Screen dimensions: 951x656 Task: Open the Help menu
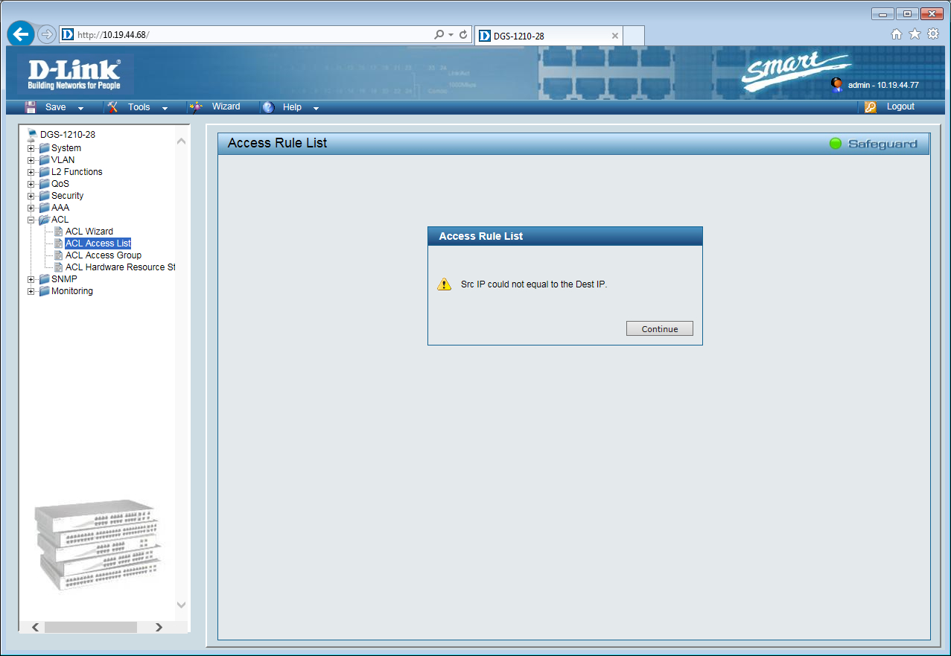pyautogui.click(x=292, y=107)
